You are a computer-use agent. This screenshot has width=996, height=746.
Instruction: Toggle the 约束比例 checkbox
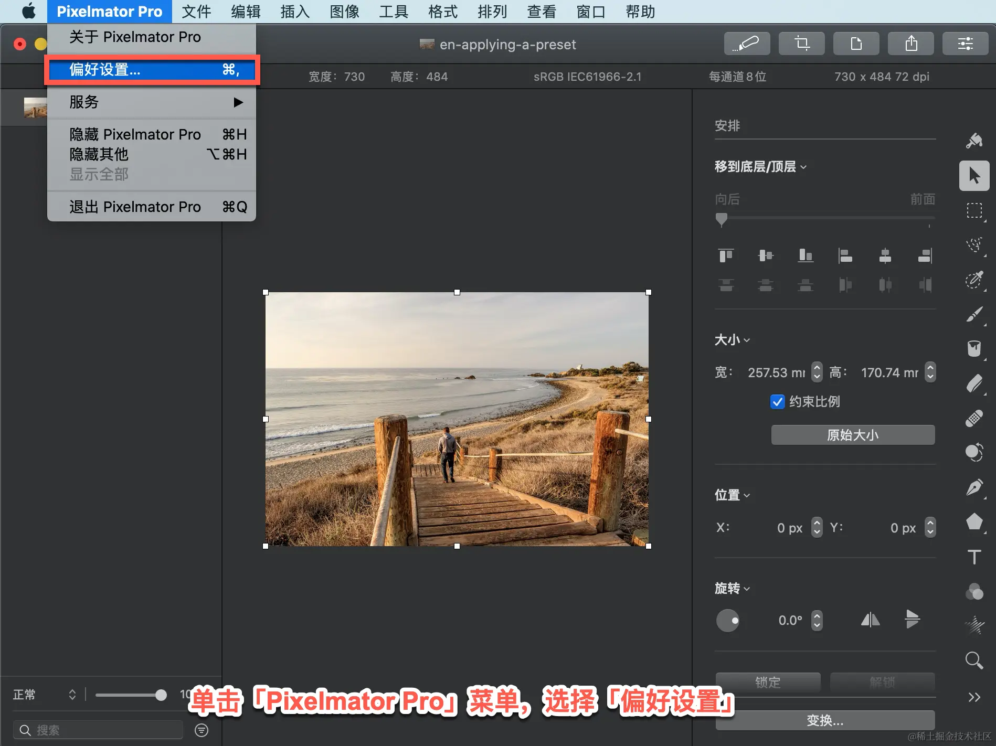click(x=777, y=402)
